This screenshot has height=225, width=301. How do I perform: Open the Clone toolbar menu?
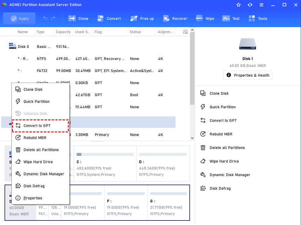pyautogui.click(x=78, y=18)
